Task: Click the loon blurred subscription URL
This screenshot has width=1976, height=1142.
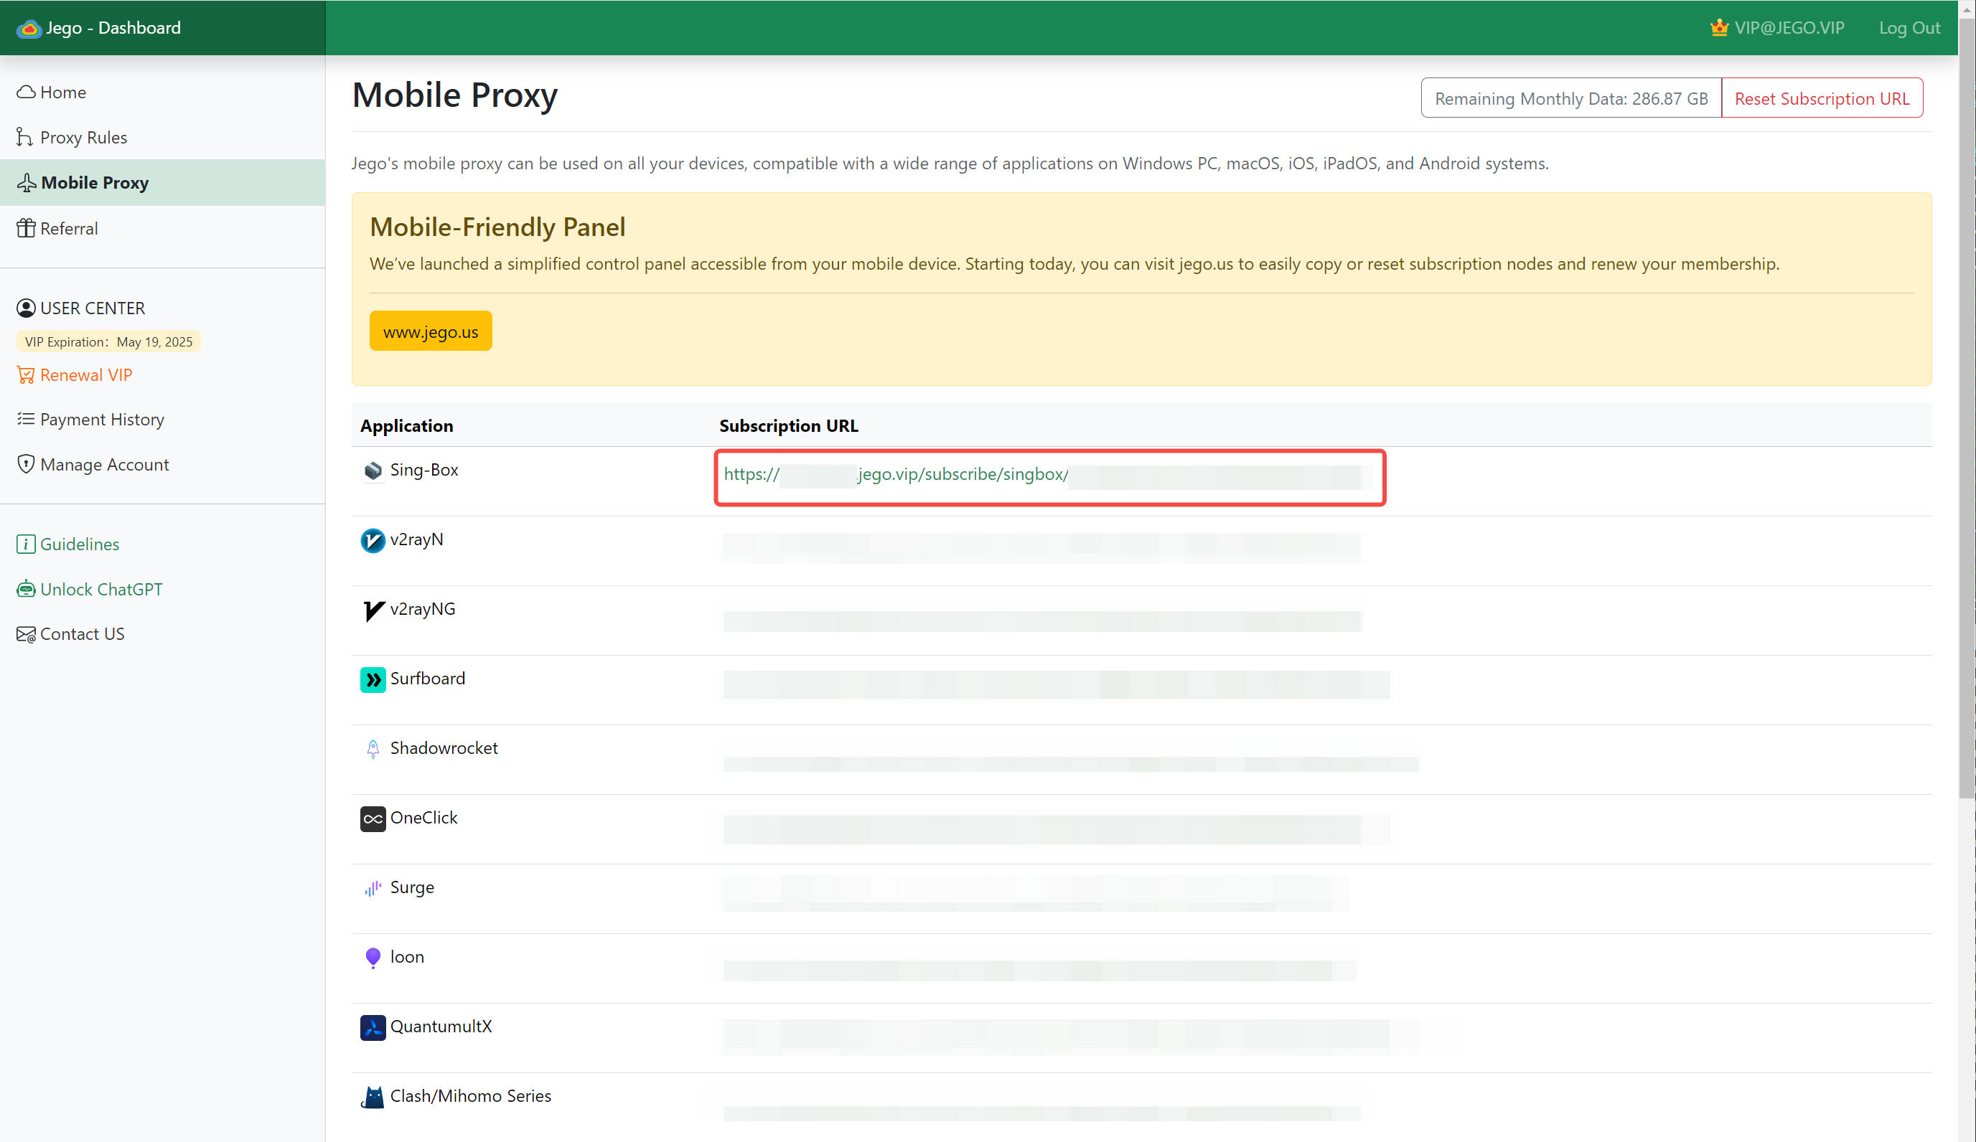Action: tap(1039, 971)
